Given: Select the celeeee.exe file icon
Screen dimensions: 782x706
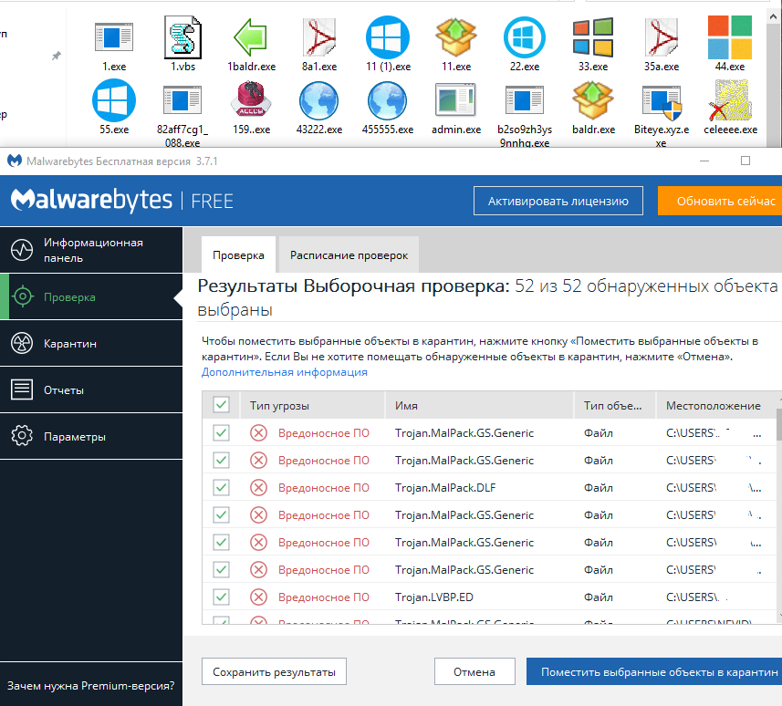Looking at the screenshot, I should 730,100.
